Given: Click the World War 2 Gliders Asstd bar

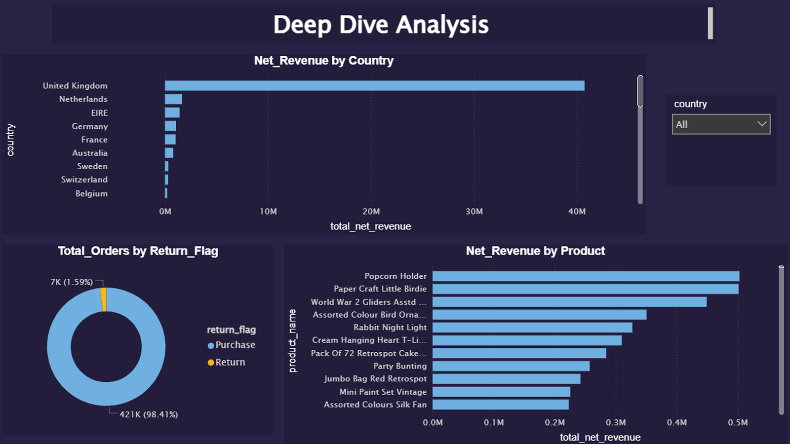Looking at the screenshot, I should [570, 302].
